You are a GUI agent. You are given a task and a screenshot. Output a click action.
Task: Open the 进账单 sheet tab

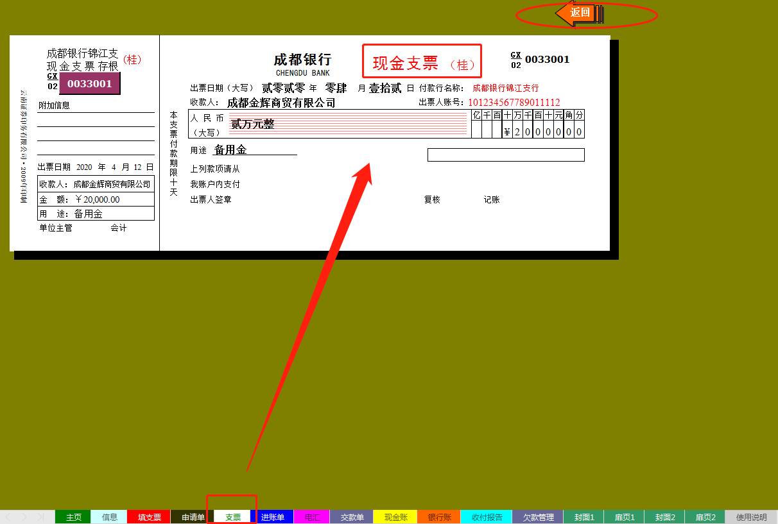pos(272,517)
